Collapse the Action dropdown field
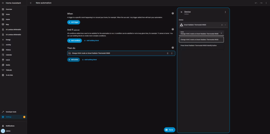 point(221,33)
